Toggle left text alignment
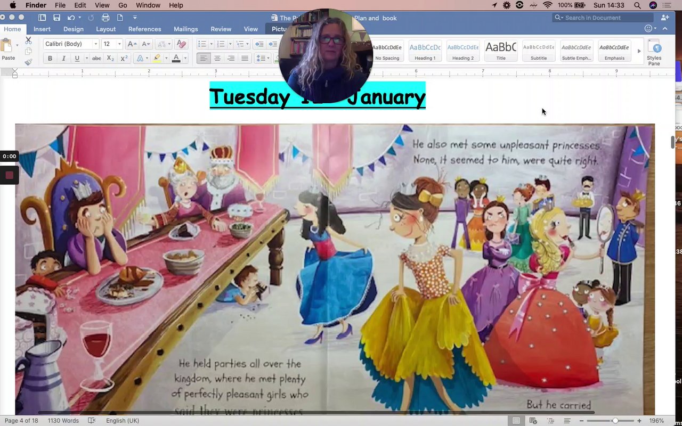682x426 pixels. pos(204,59)
